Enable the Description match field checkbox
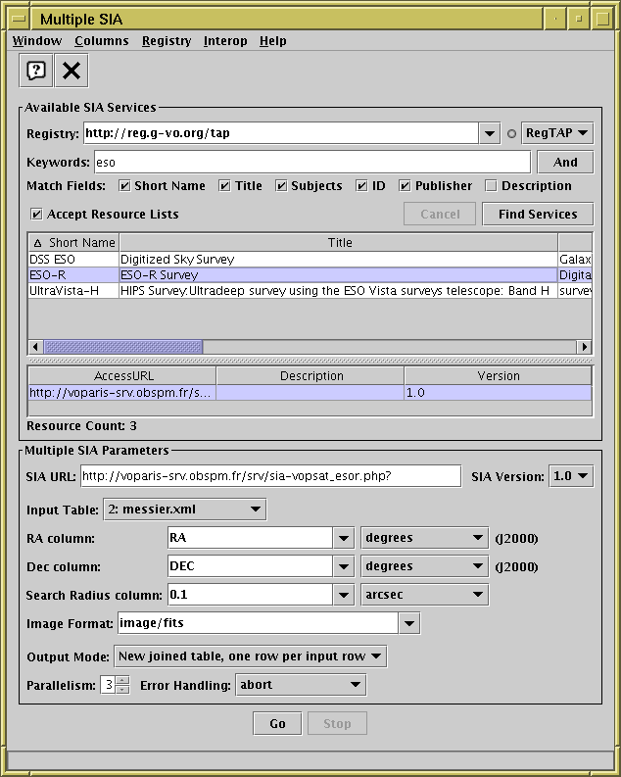Image resolution: width=621 pixels, height=777 pixels. (491, 186)
